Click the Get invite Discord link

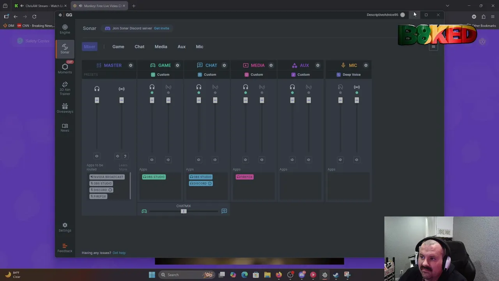pos(161,28)
